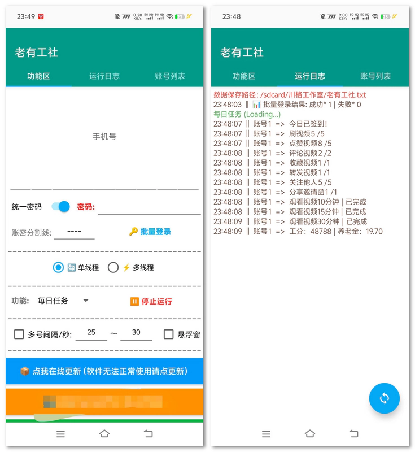Open recents menu icon on left phone
The height and width of the screenshot is (452, 415).
pos(60,434)
